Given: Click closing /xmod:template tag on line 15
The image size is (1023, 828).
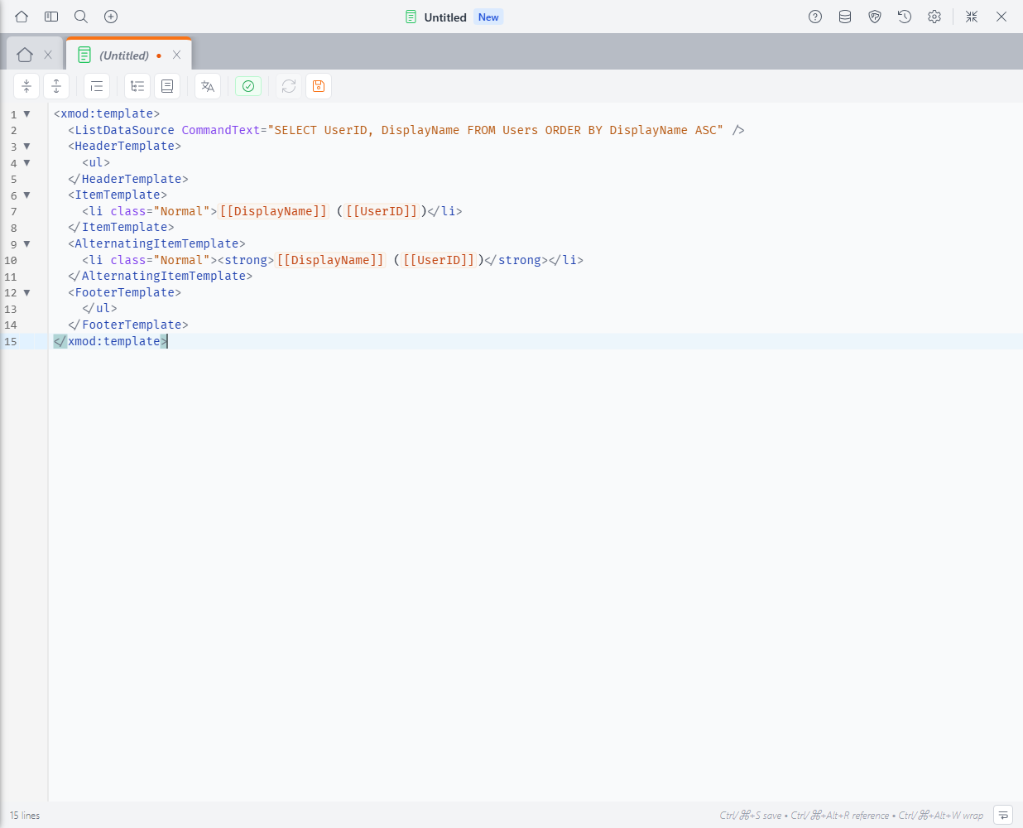Looking at the screenshot, I should [x=110, y=341].
